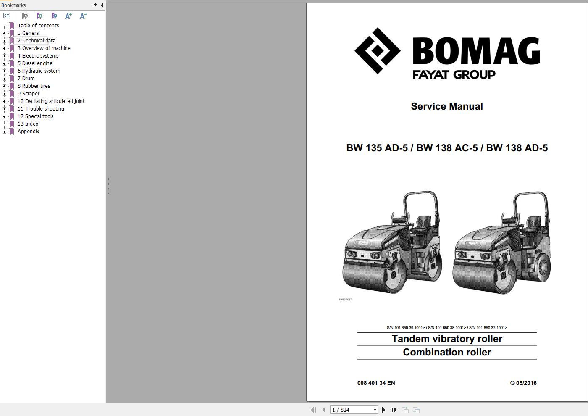Expand the 7 Drum bookmark
The image size is (588, 416).
(5, 79)
